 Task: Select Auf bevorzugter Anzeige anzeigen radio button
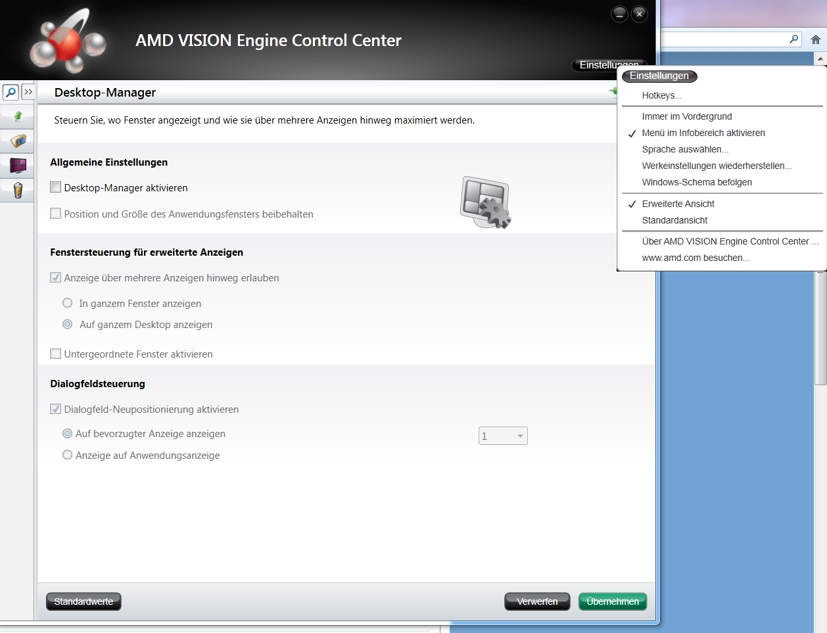67,433
